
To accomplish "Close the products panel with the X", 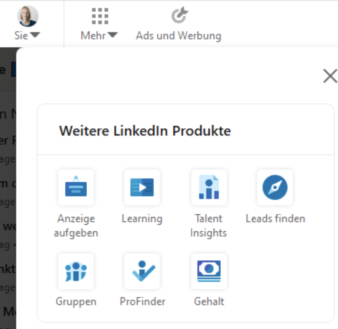I will (x=330, y=76).
